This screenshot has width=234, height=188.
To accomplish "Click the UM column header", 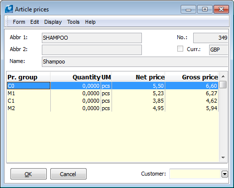I will [x=106, y=77].
